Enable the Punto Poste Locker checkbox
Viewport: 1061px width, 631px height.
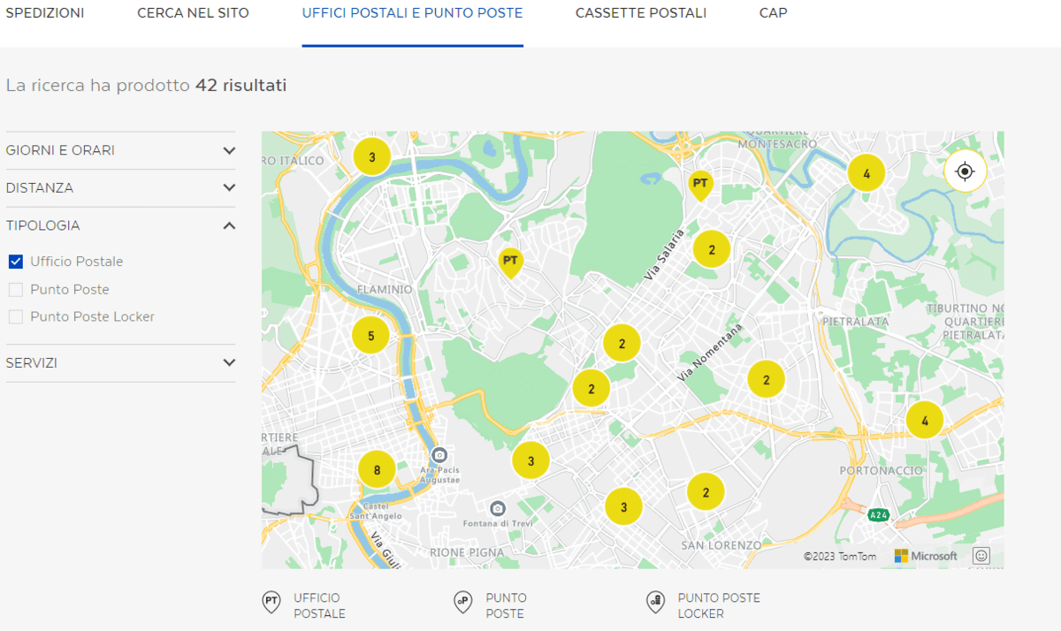click(x=16, y=316)
